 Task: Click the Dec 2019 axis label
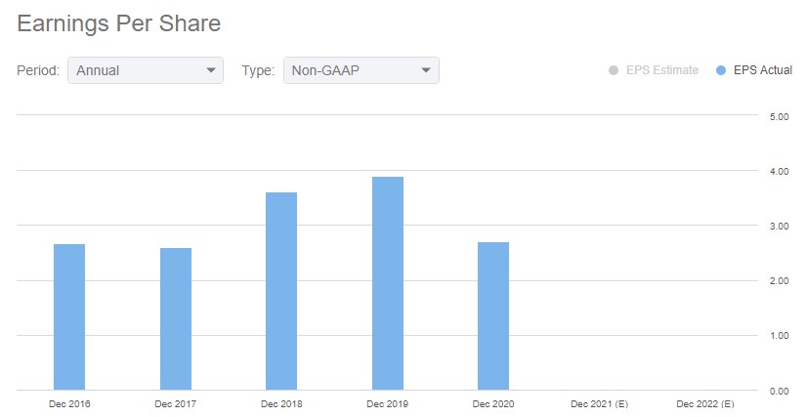coord(387,404)
